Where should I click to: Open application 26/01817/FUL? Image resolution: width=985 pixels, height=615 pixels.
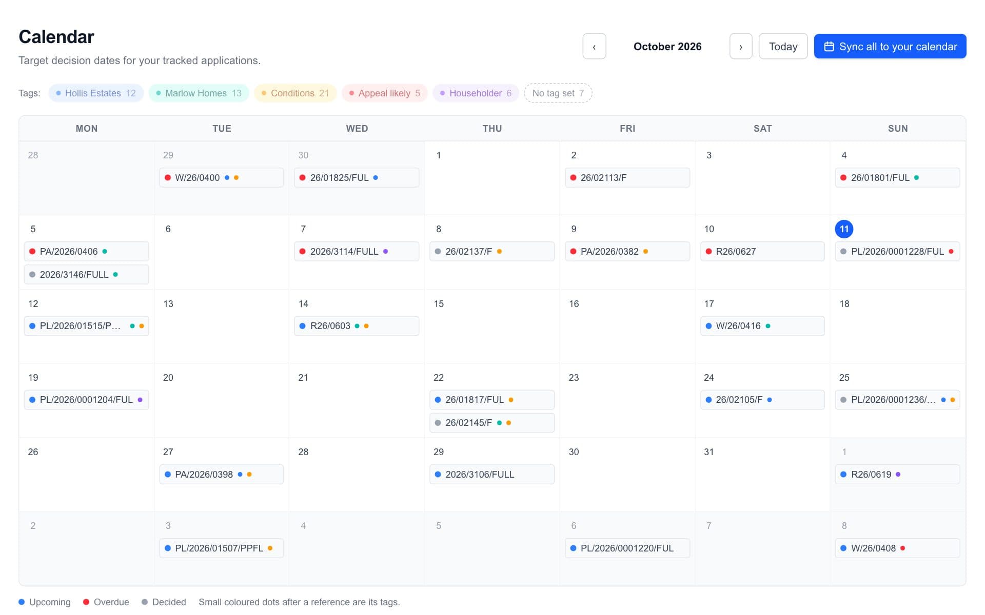pos(492,400)
